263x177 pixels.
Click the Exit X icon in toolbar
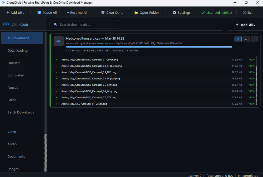(244, 13)
